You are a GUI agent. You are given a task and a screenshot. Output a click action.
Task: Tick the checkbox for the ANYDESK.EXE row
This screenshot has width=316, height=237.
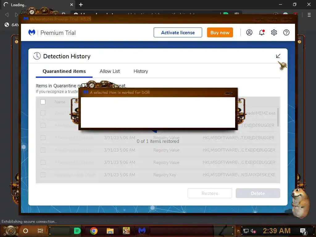click(x=43, y=175)
